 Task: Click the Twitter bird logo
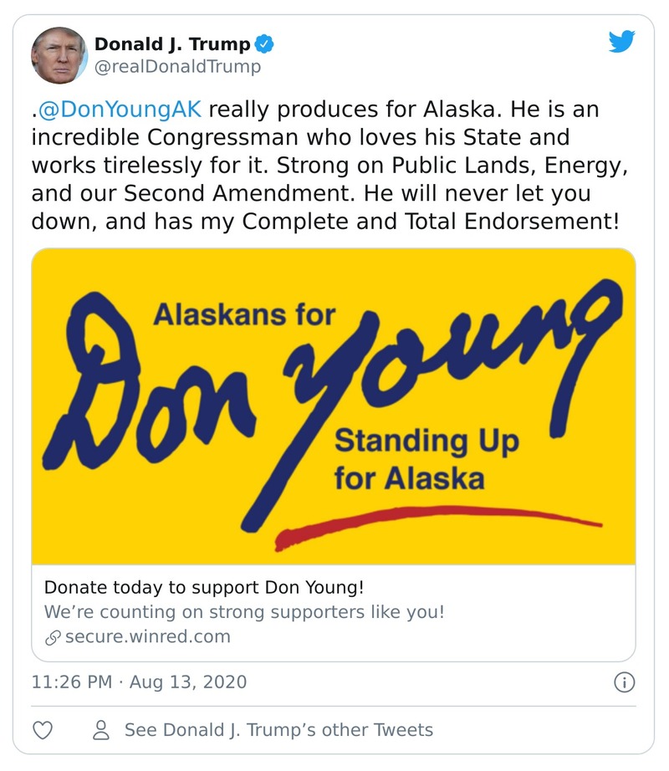pos(621,42)
